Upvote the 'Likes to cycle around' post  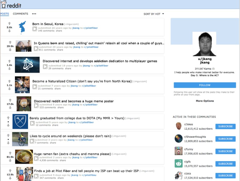8,135
